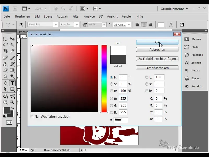Screen dimensions: 209x157
Task: Toggle Quick Mask mode
Action: [x=9, y=122]
